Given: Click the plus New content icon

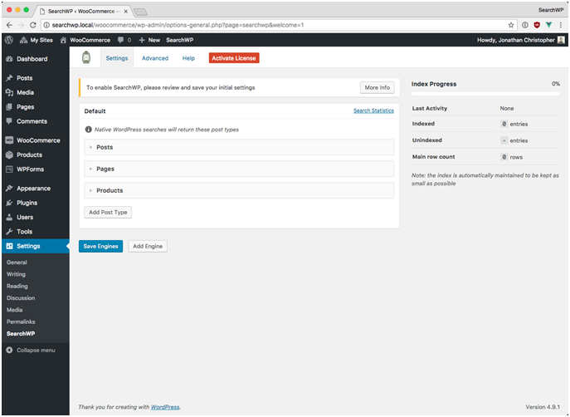Looking at the screenshot, I should (x=142, y=40).
